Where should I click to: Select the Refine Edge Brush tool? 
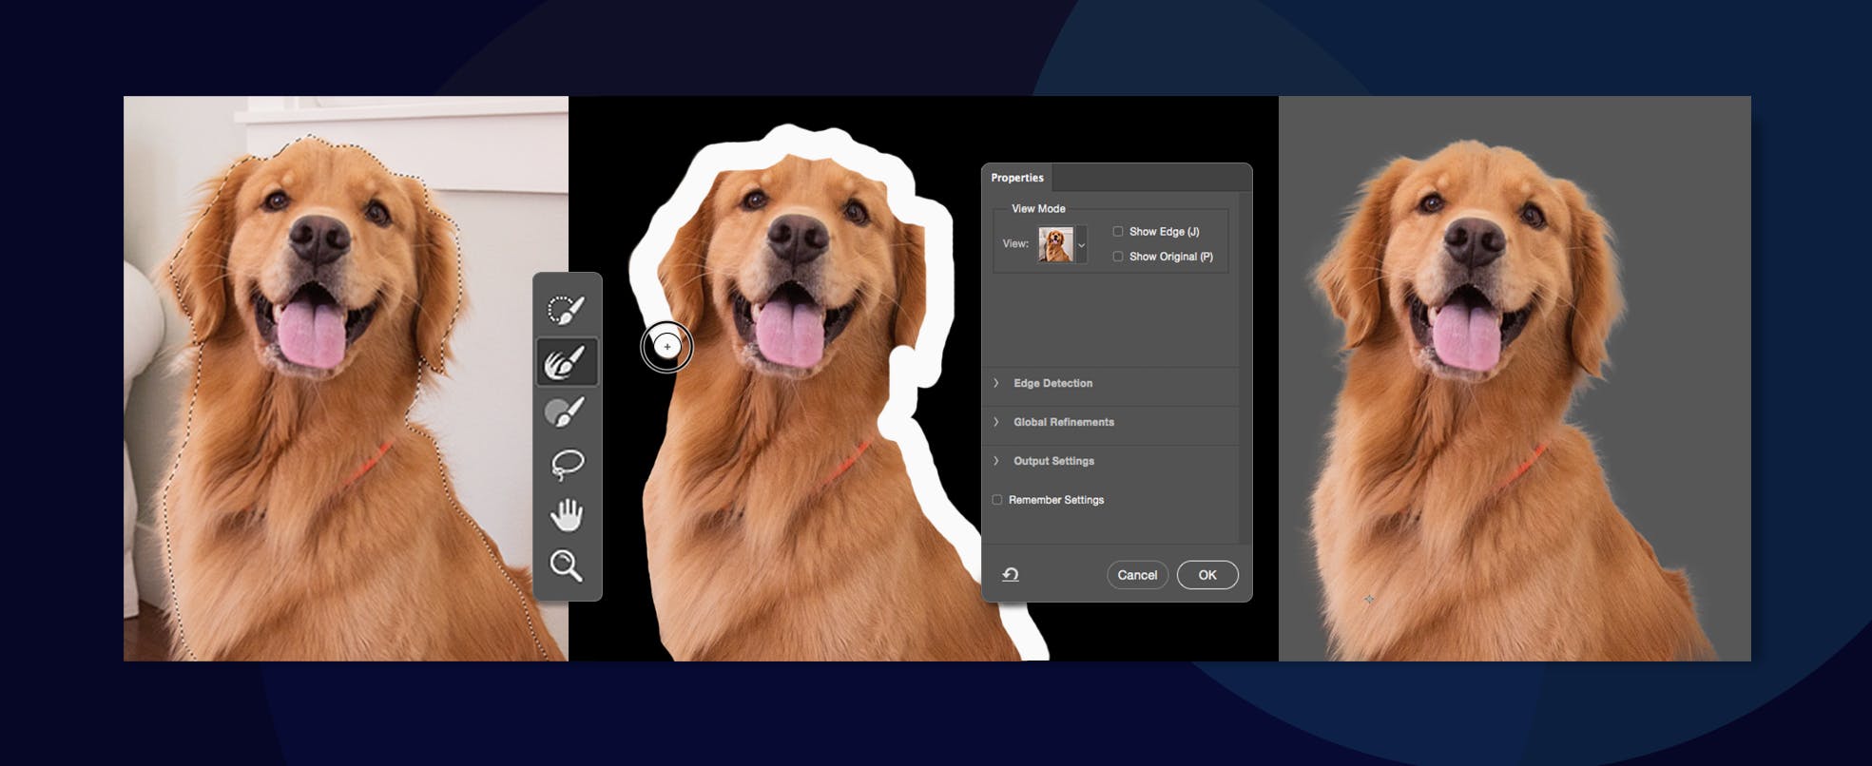pyautogui.click(x=568, y=361)
